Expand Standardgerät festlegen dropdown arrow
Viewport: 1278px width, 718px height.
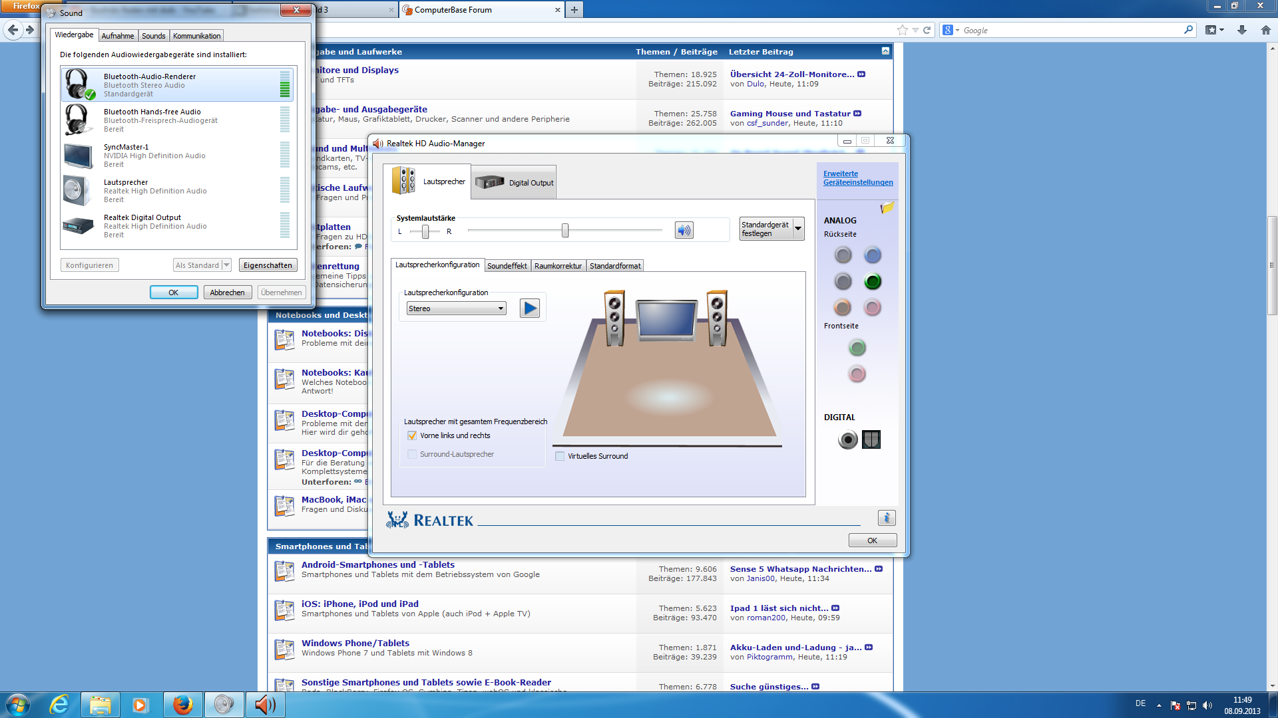pos(797,229)
